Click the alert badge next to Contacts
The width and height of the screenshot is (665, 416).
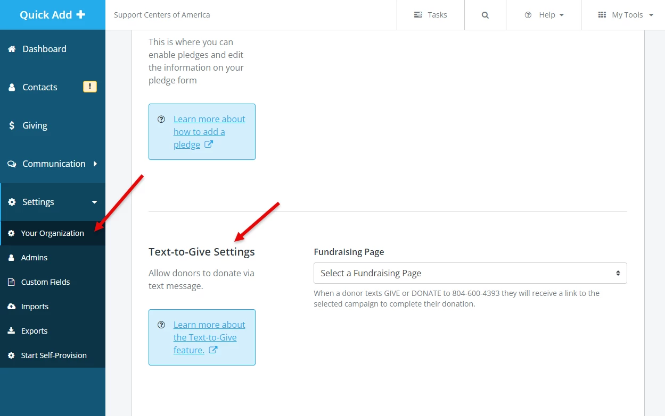tap(89, 86)
